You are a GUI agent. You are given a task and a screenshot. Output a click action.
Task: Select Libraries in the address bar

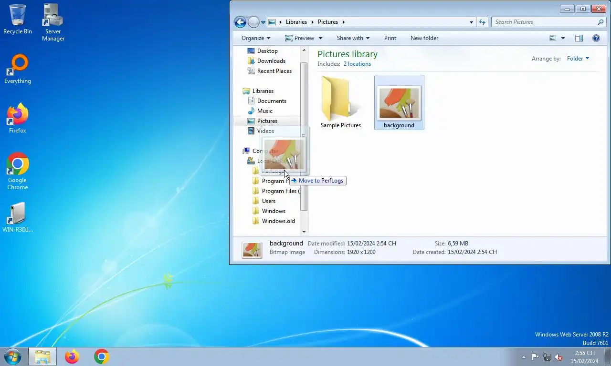click(296, 22)
